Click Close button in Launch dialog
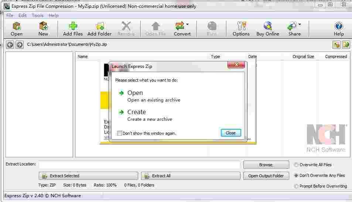This screenshot has width=352, height=202. click(231, 133)
